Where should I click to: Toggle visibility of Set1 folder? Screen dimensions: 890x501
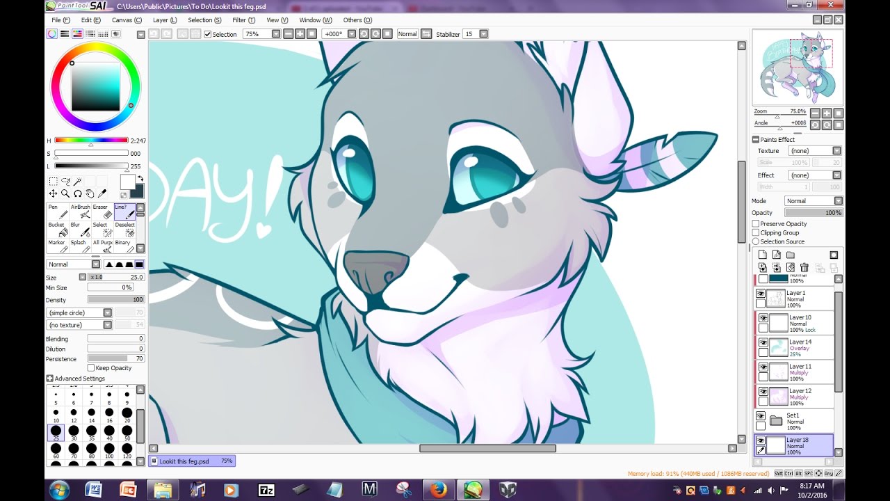pos(761,416)
